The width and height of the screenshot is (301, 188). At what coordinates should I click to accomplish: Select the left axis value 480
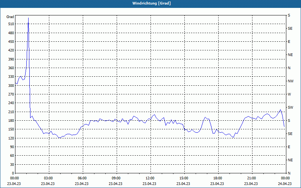point(11,33)
